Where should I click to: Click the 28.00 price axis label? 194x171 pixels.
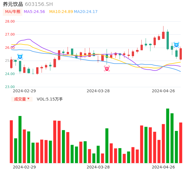[10, 21]
